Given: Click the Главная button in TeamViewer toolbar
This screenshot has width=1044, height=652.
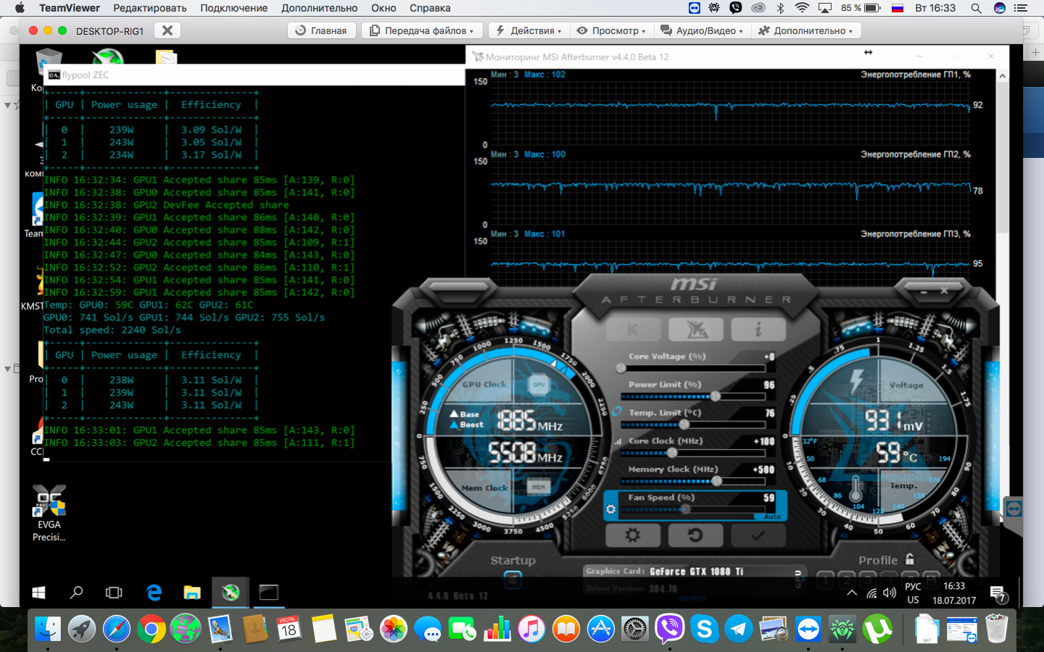Looking at the screenshot, I should coord(321,30).
